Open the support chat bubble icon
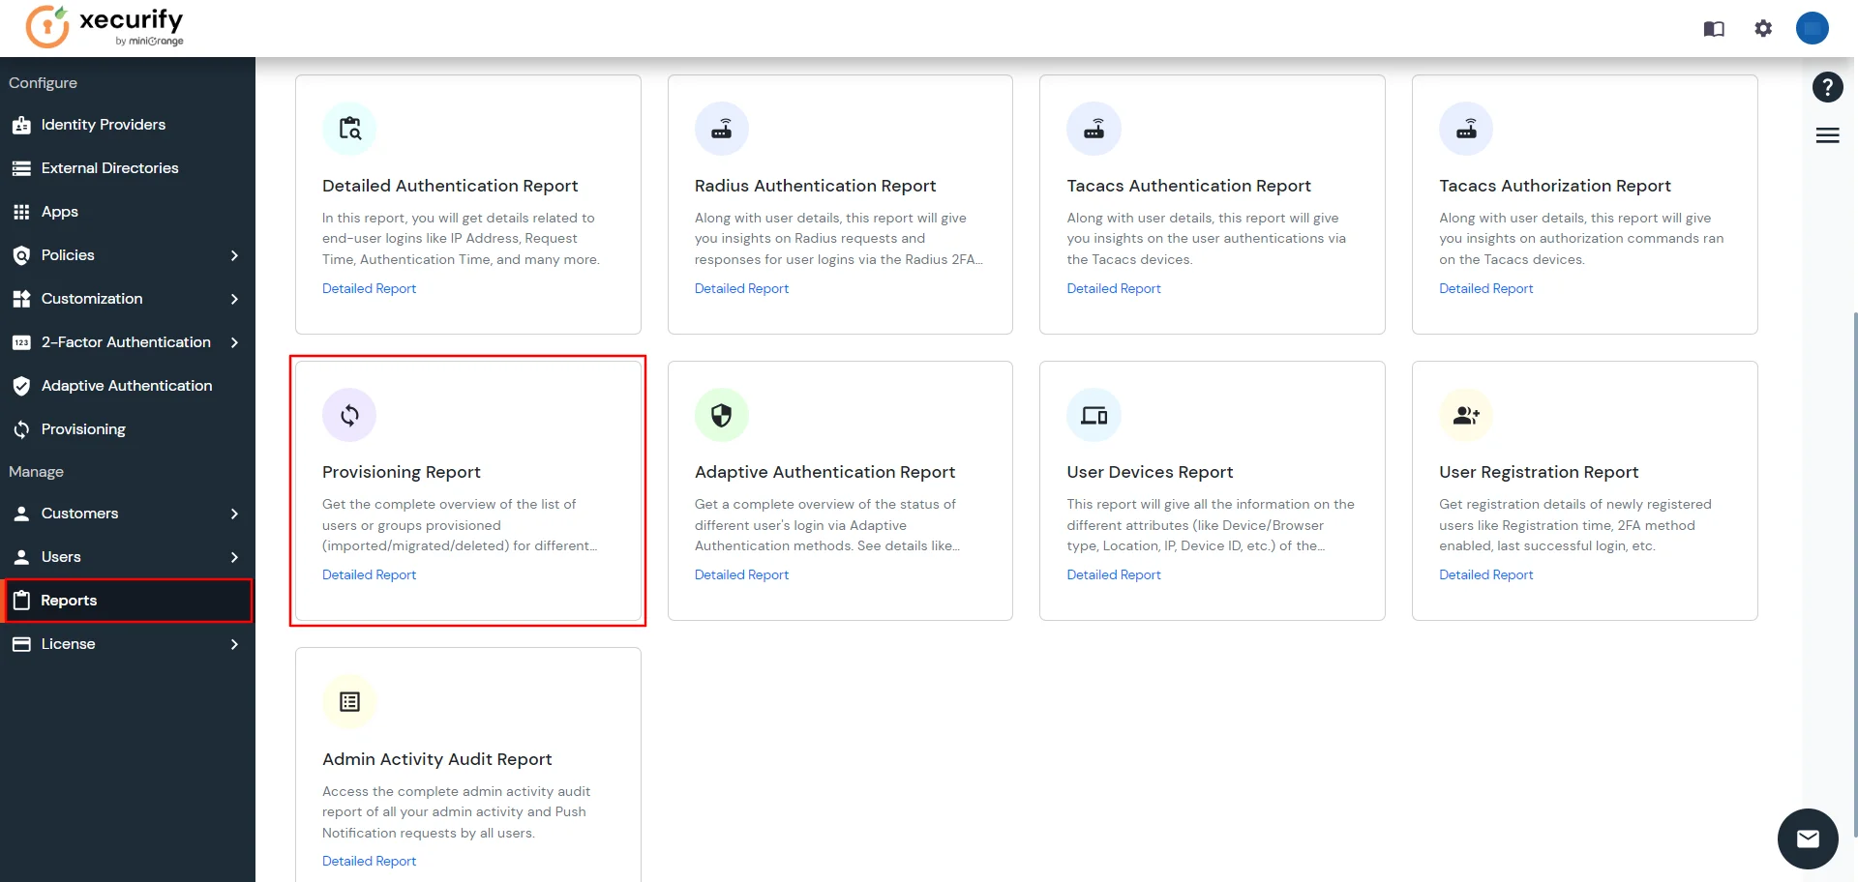 click(1808, 838)
